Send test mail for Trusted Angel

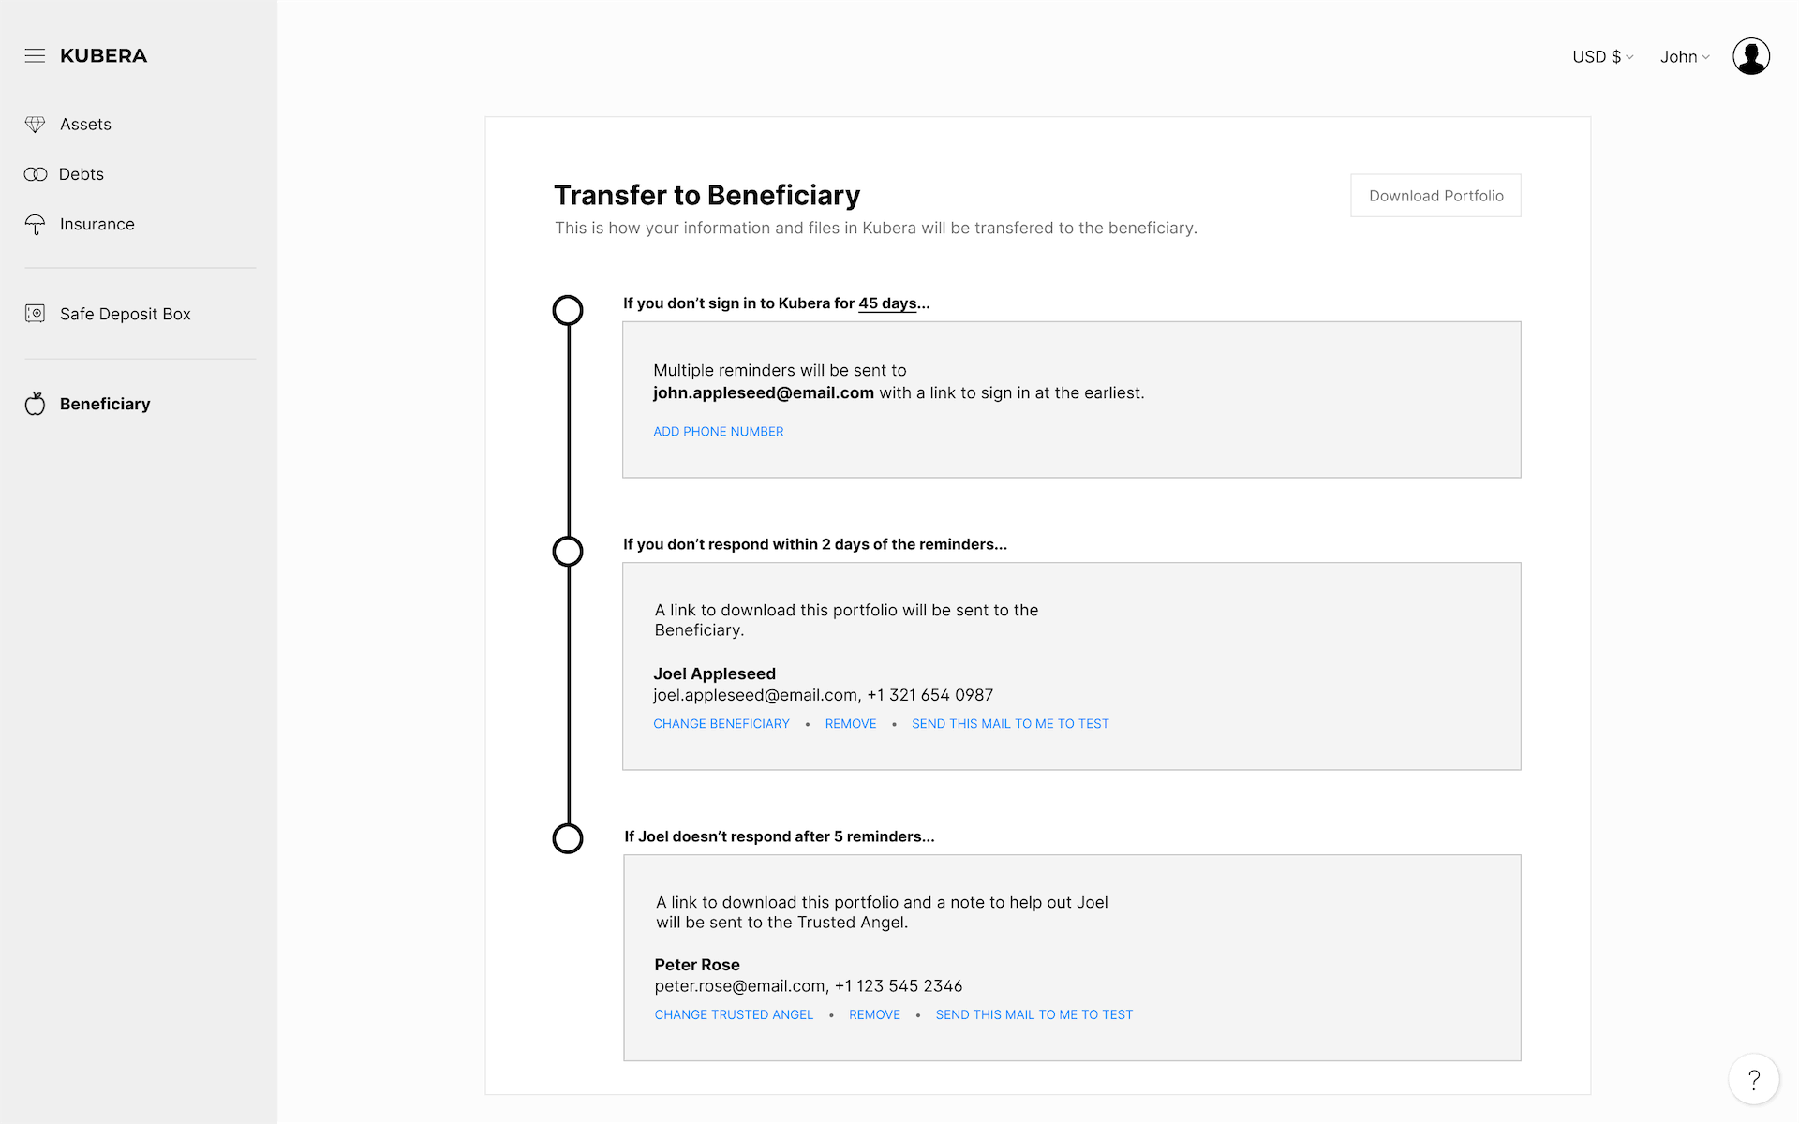[1033, 1015]
